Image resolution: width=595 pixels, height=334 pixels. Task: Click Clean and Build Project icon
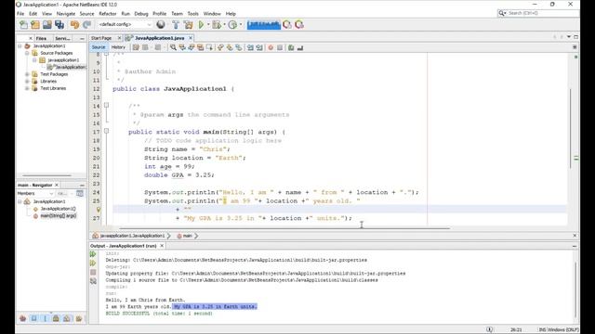coord(188,25)
